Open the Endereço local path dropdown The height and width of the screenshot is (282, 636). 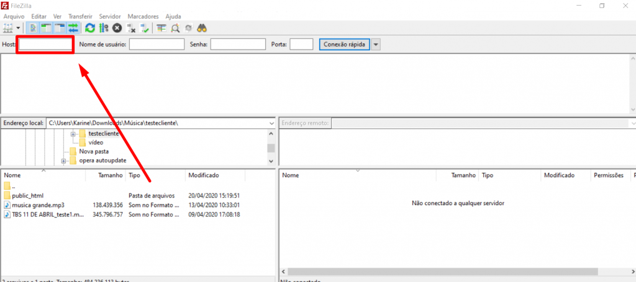click(271, 123)
